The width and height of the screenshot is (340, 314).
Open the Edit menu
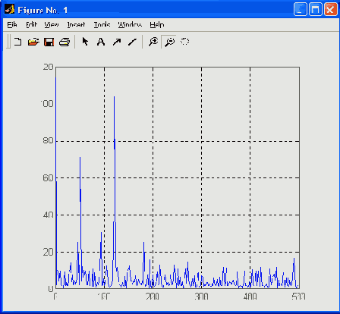[x=32, y=24]
